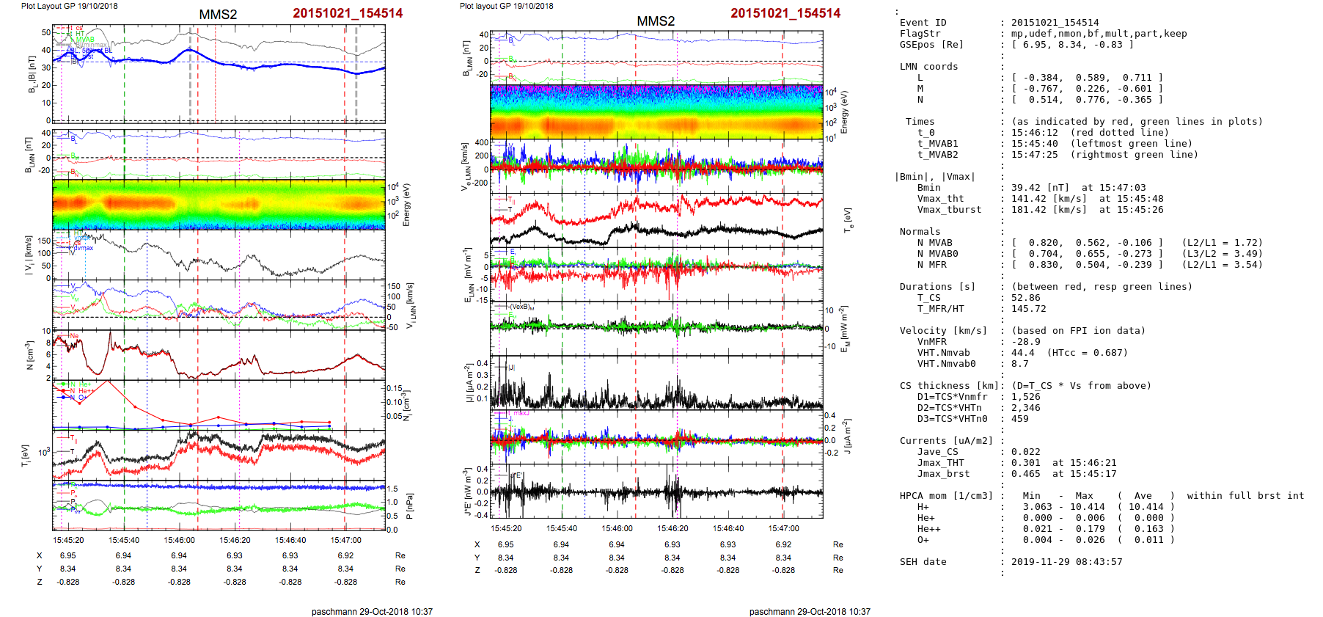Click the T_CS duration value 52.86
Viewport: 1323px width, 617px height.
(1025, 298)
